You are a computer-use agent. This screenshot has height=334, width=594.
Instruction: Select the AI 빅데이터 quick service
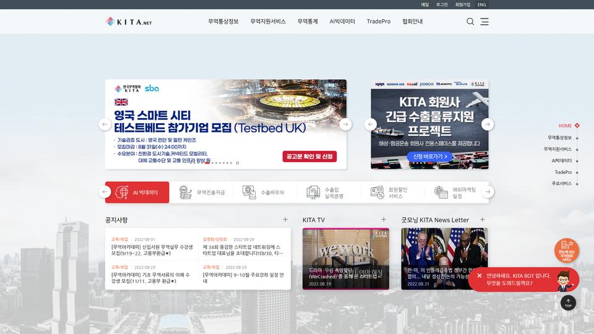point(137,192)
